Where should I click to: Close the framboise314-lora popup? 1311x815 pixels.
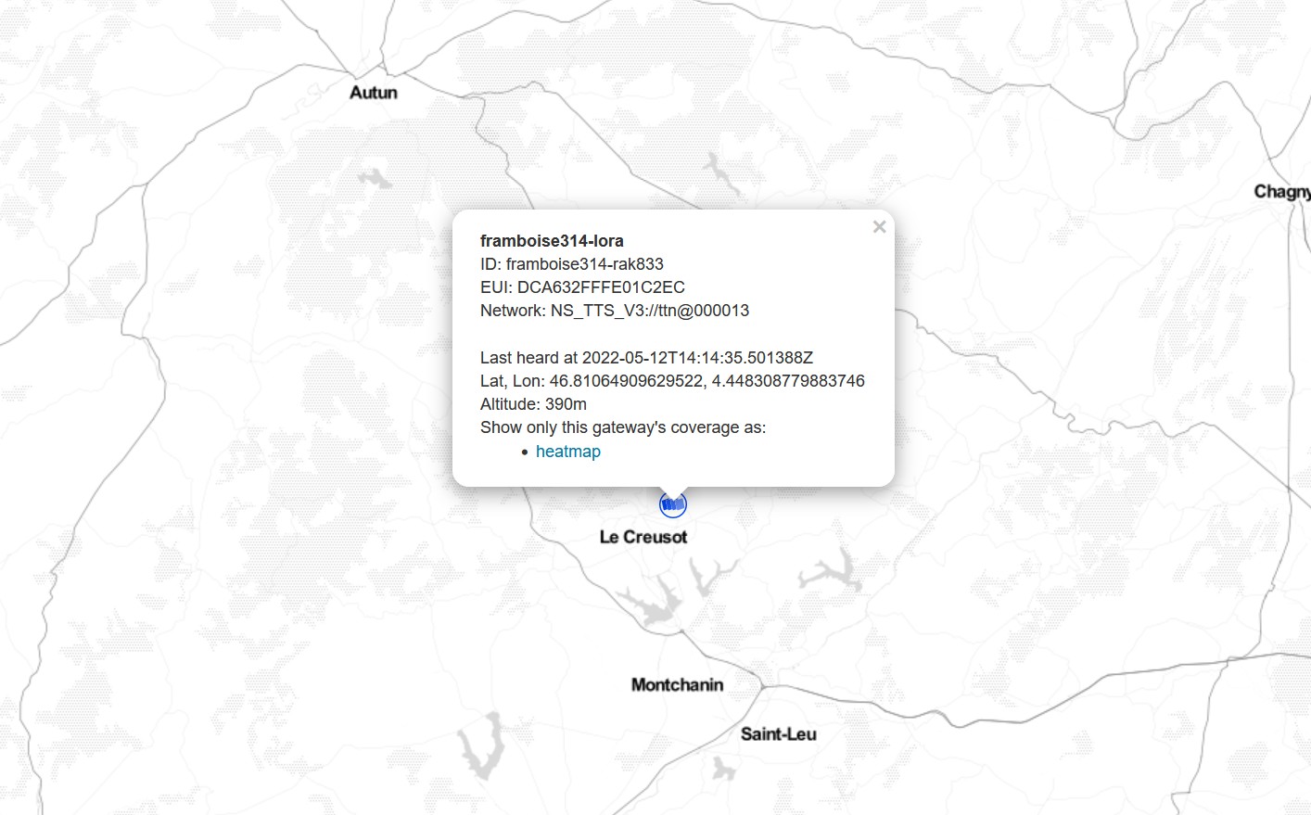pyautogui.click(x=880, y=226)
